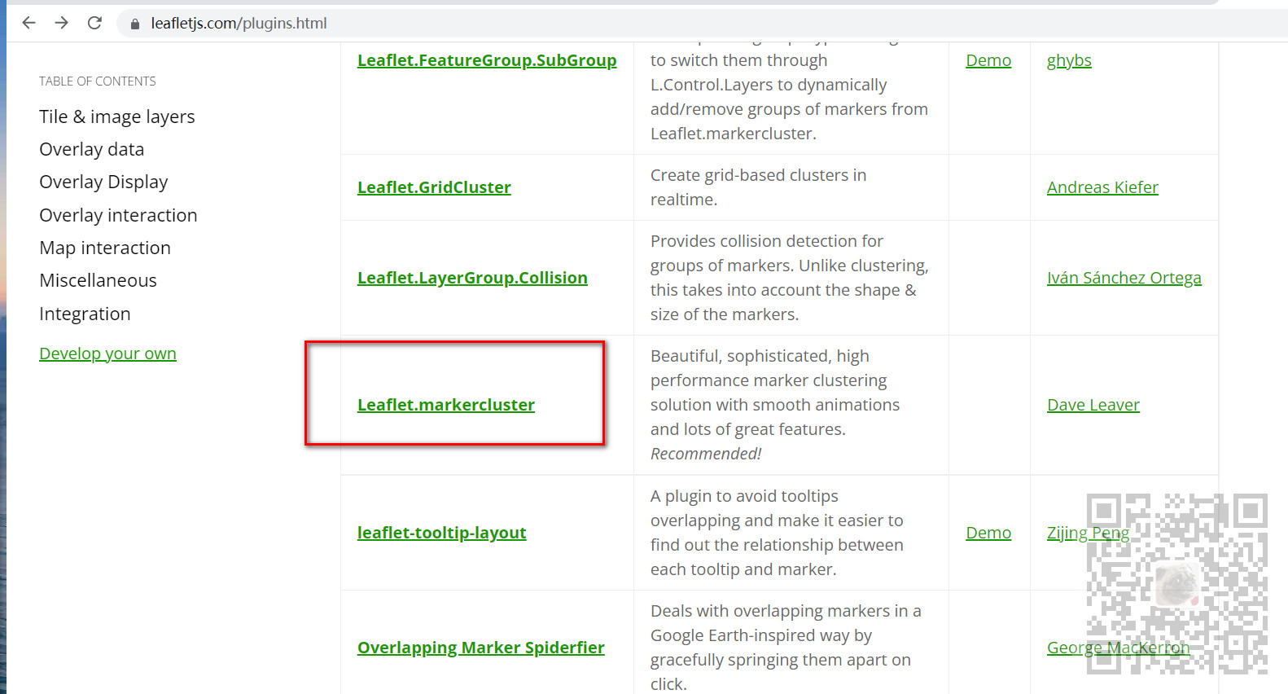This screenshot has height=694, width=1288.
Task: Open Overlapping Marker Spiderfier plugin link
Action: [x=480, y=648]
